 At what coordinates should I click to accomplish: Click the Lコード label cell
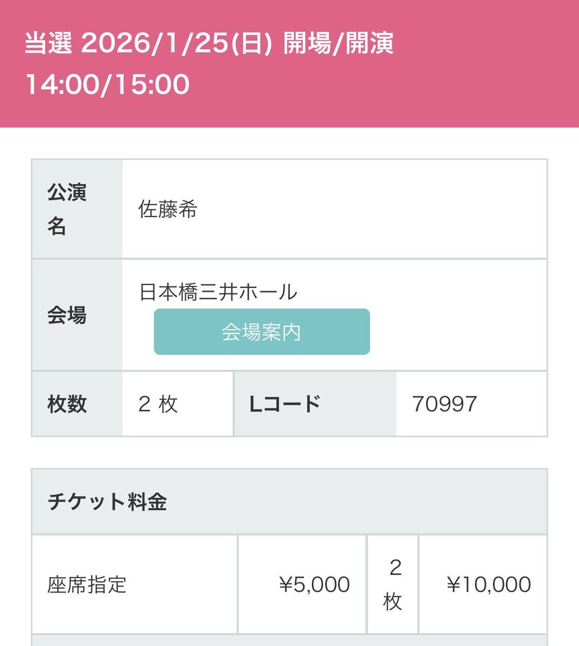285,404
